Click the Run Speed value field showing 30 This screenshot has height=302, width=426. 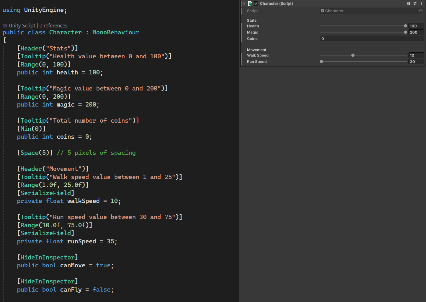tap(416, 61)
